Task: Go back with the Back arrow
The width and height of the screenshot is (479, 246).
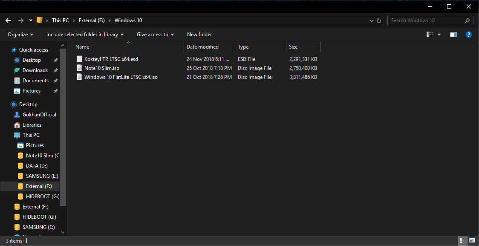Action: pos(9,20)
